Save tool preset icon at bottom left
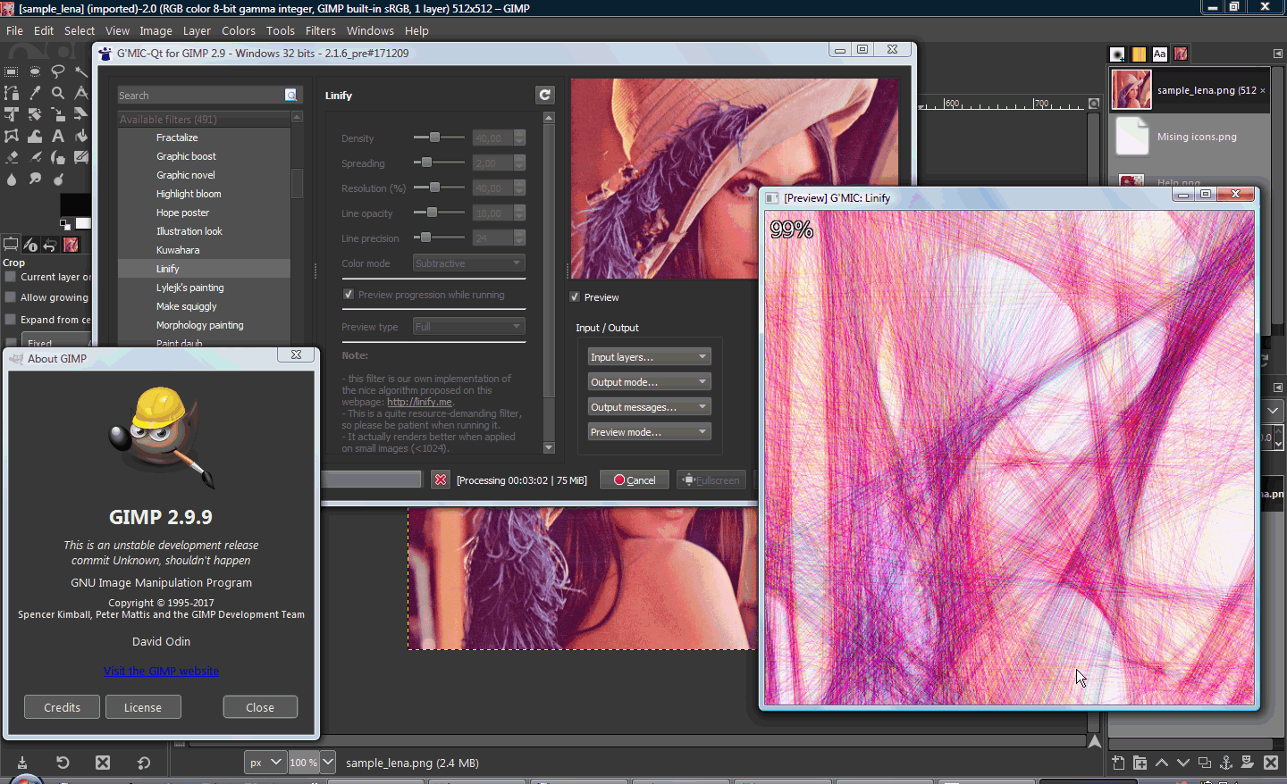This screenshot has height=784, width=1287. pos(22,763)
